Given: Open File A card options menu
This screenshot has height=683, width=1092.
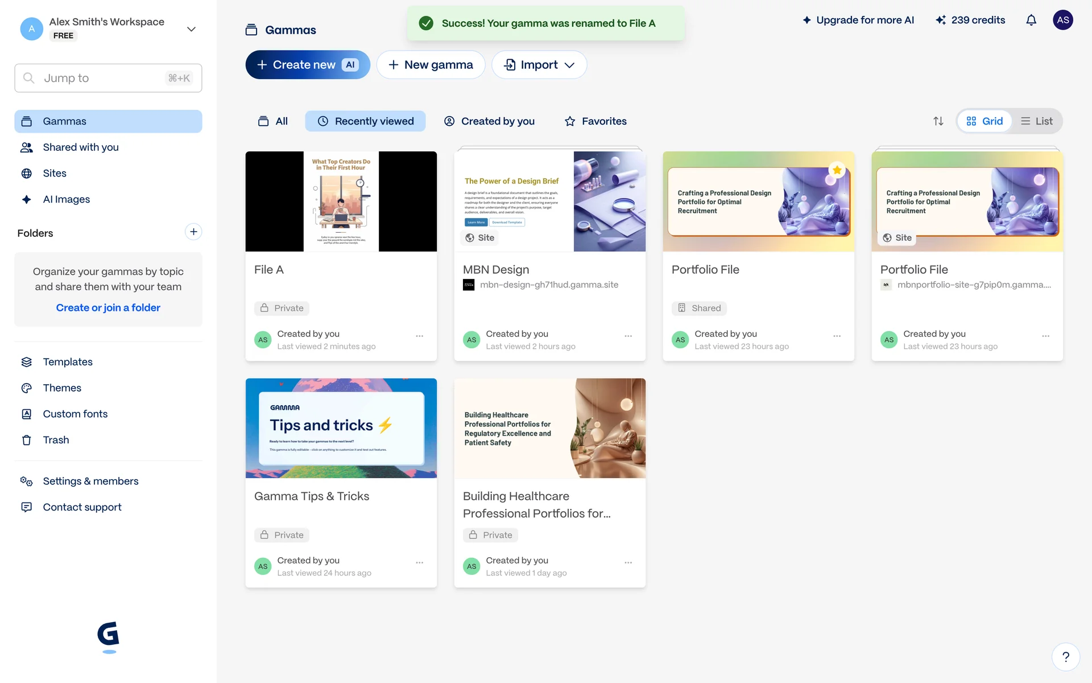Looking at the screenshot, I should (419, 336).
